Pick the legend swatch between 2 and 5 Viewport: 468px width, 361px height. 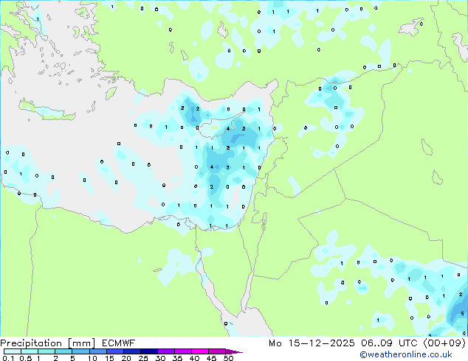(63, 351)
